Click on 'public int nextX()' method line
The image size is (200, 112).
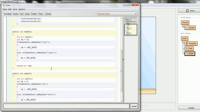[x=22, y=32]
